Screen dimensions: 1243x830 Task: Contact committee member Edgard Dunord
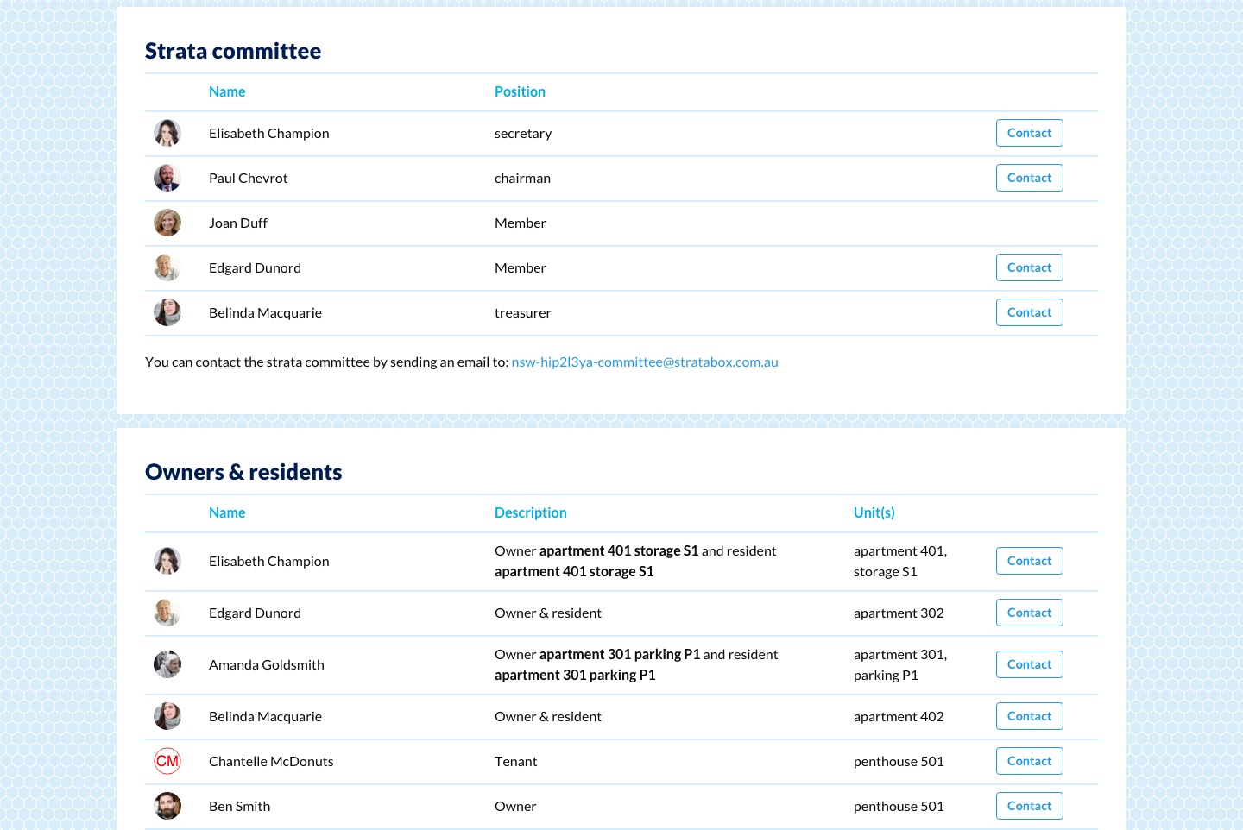[1029, 267]
